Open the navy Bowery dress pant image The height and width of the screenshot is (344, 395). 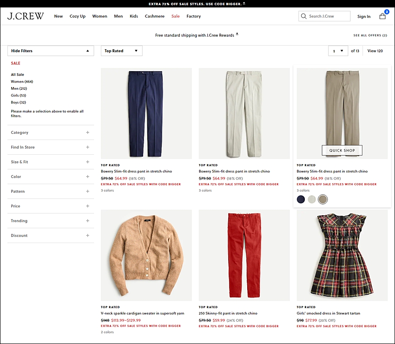click(x=146, y=113)
